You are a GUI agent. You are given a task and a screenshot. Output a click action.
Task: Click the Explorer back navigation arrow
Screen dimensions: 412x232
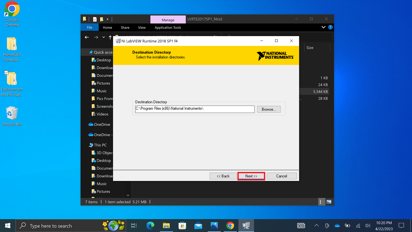click(x=87, y=37)
